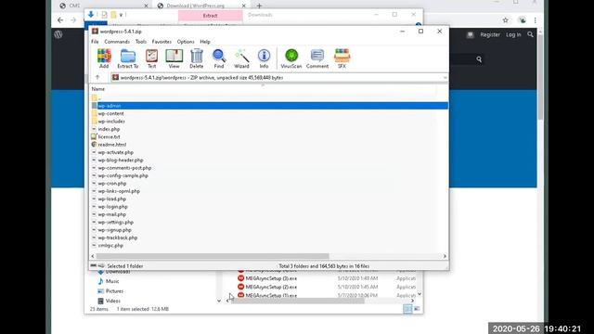Click Register link on WordPress page
594x334 pixels.
[490, 34]
